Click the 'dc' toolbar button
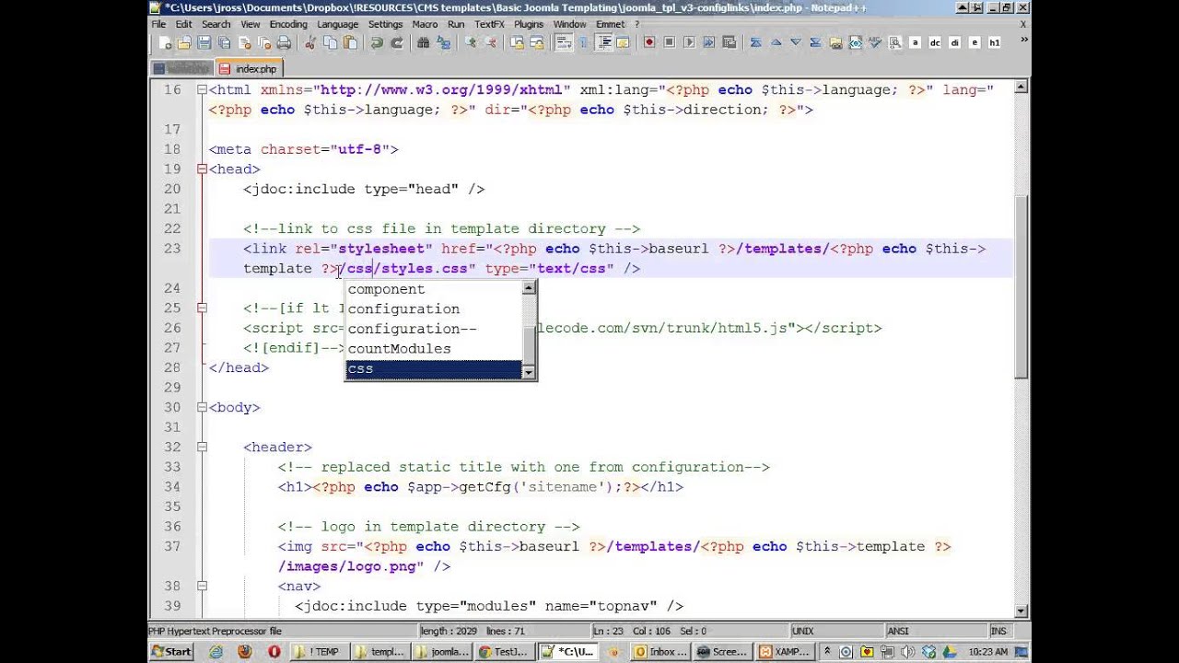Image resolution: width=1179 pixels, height=663 pixels. tap(935, 42)
